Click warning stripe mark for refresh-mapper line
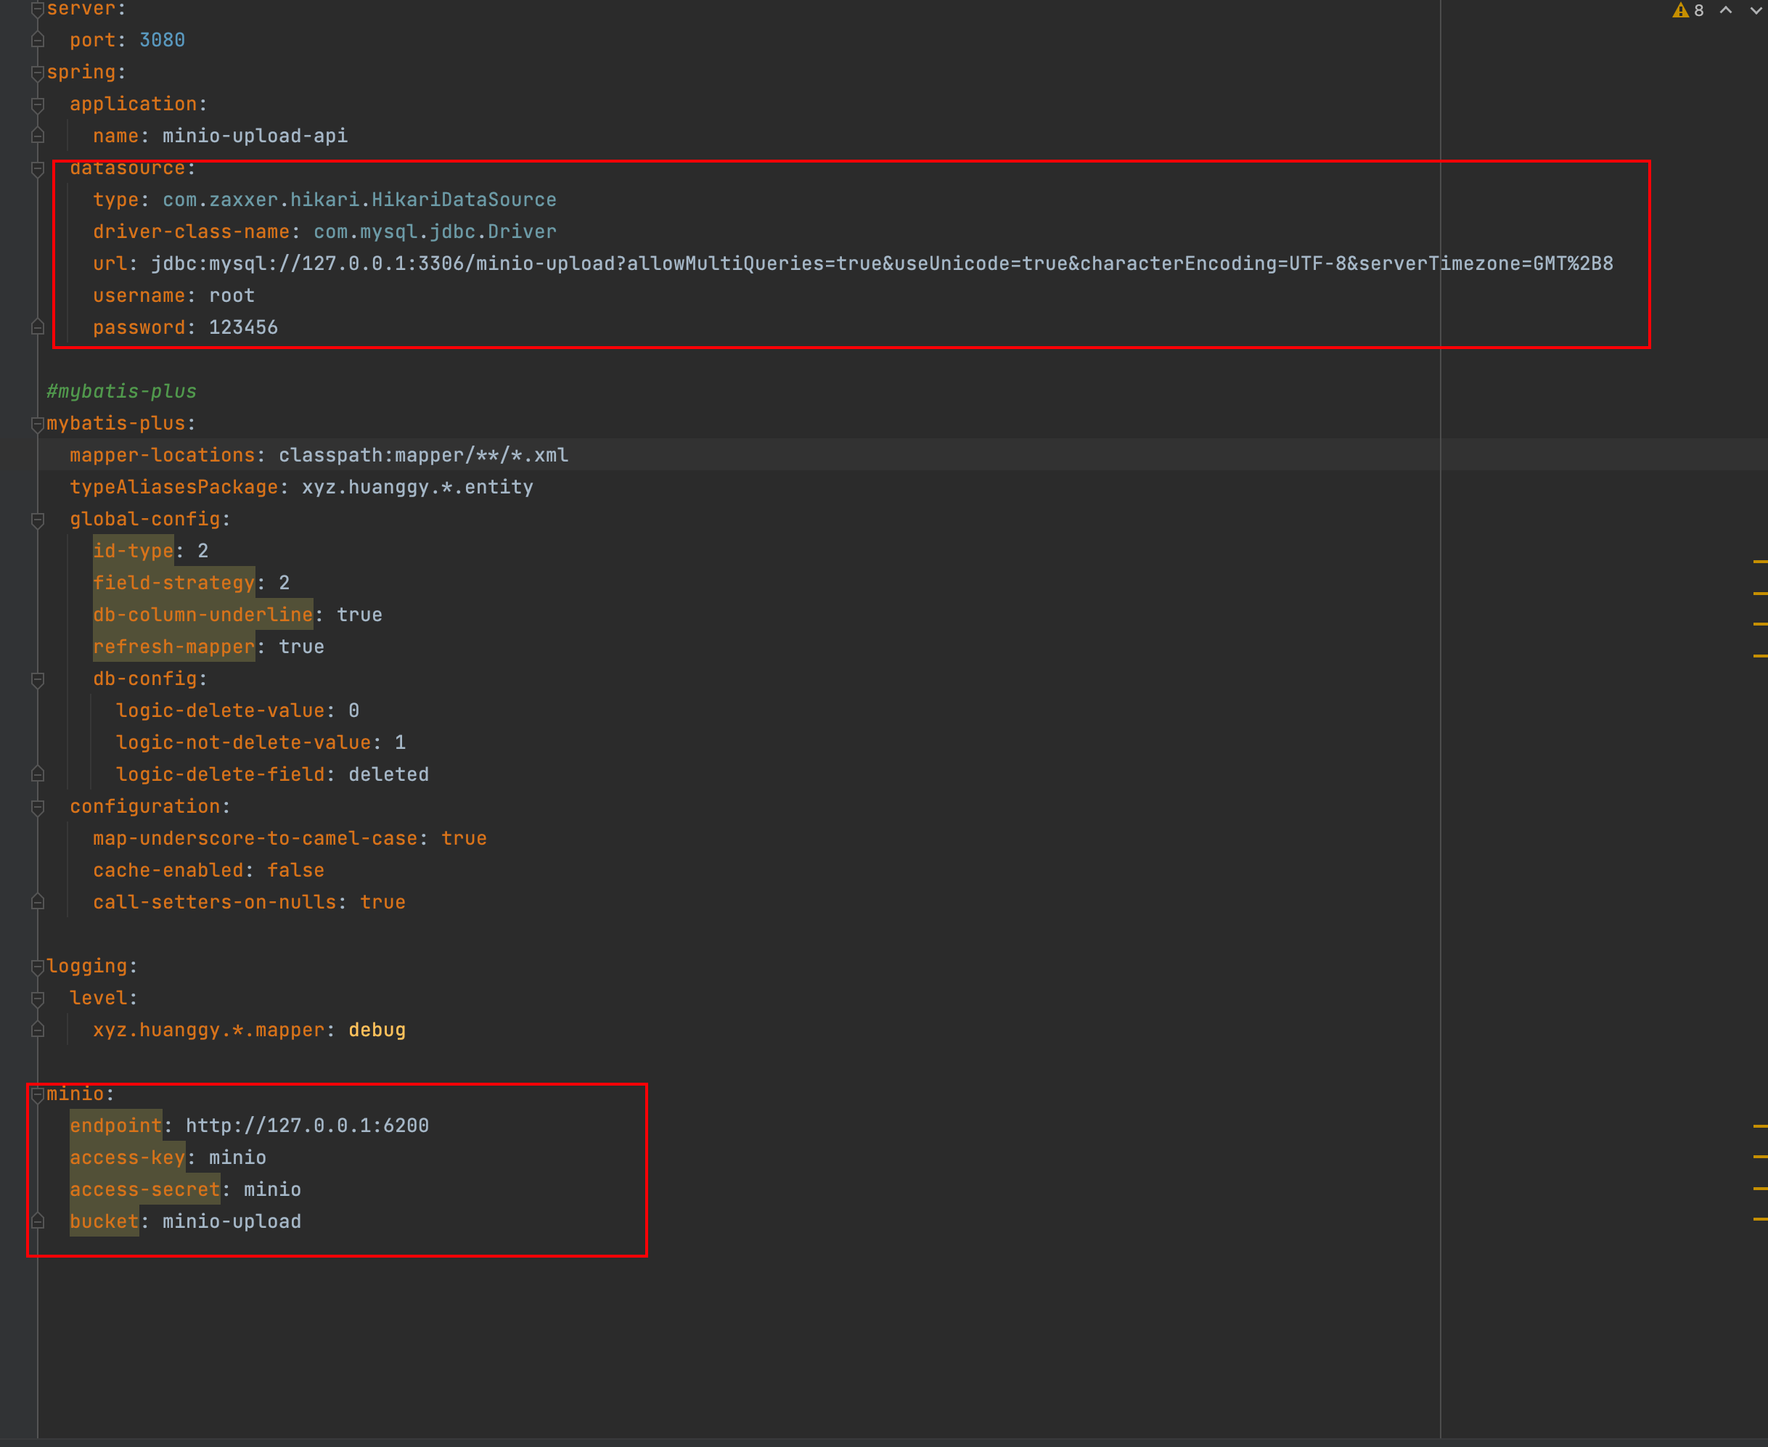 [x=1761, y=655]
